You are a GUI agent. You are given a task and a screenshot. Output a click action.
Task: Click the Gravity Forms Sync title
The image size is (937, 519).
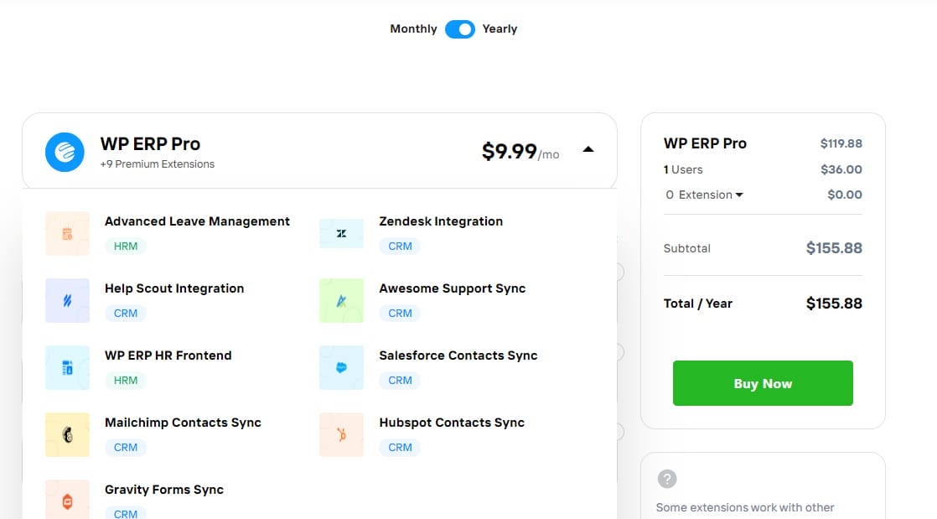pos(164,489)
